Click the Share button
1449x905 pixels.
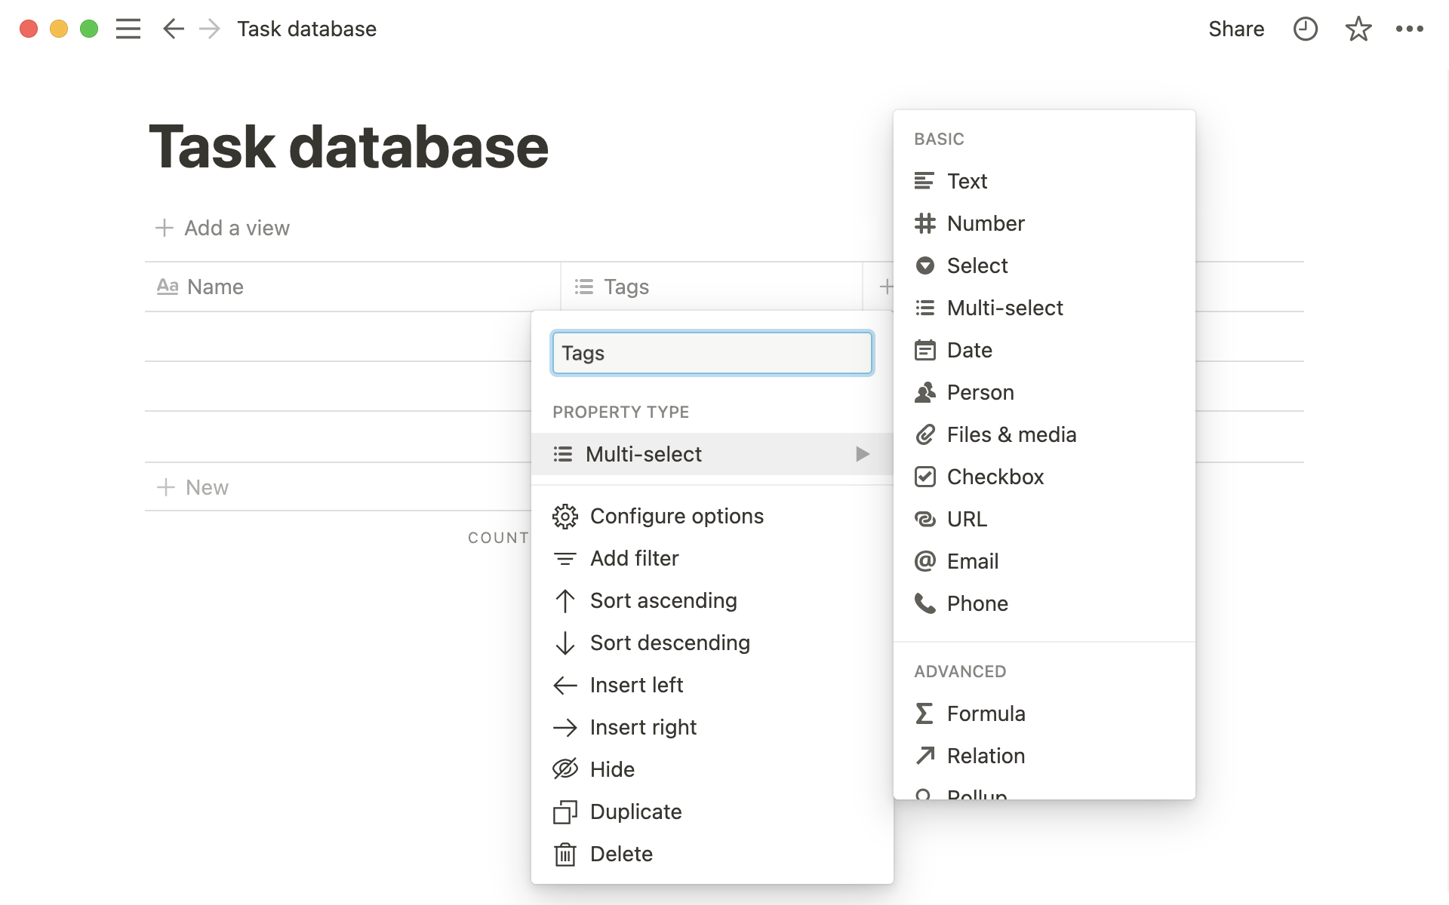coord(1235,29)
